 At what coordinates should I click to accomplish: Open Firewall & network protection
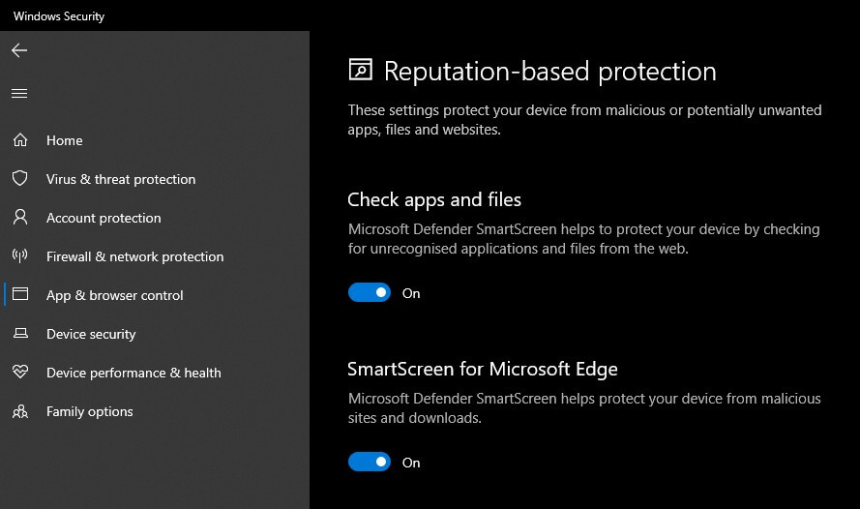(x=134, y=256)
